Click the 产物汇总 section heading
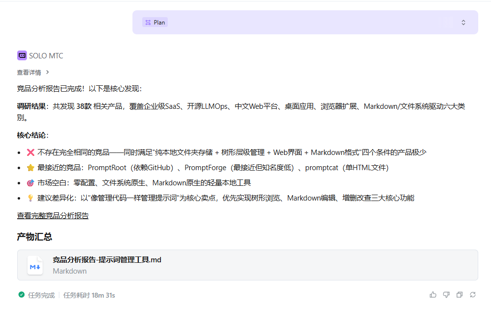The height and width of the screenshot is (330, 491). (x=34, y=237)
